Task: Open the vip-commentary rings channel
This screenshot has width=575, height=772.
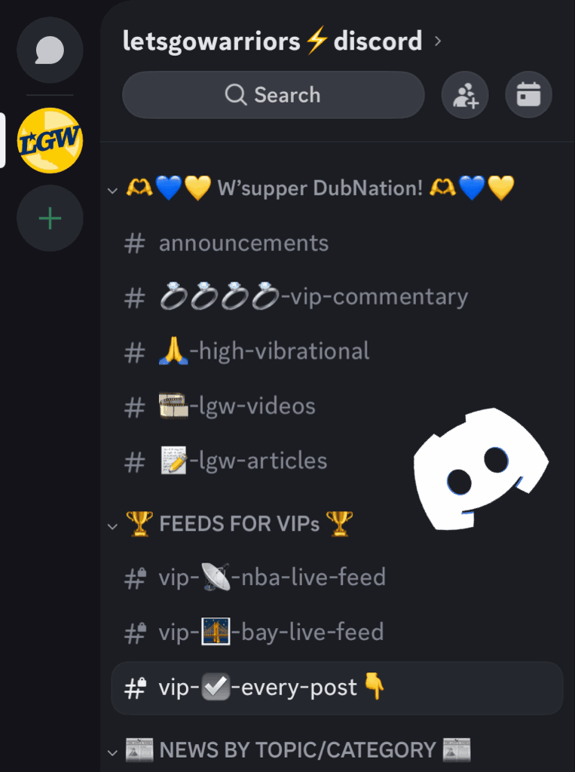Action: pos(337,298)
